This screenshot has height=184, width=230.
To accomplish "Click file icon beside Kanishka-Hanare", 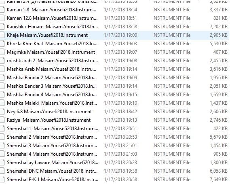I will (x=2, y=27).
